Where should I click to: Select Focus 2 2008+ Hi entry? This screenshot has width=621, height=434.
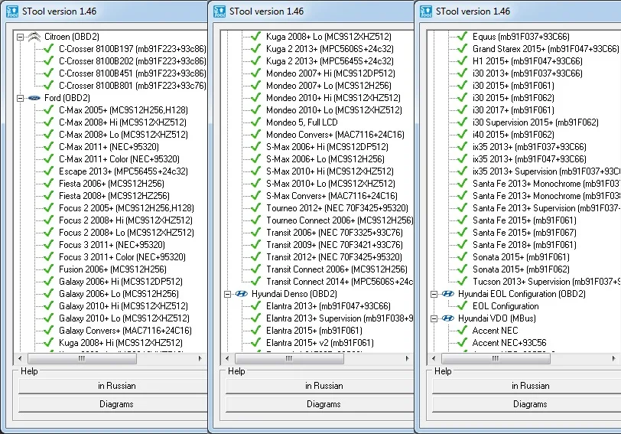125,220
